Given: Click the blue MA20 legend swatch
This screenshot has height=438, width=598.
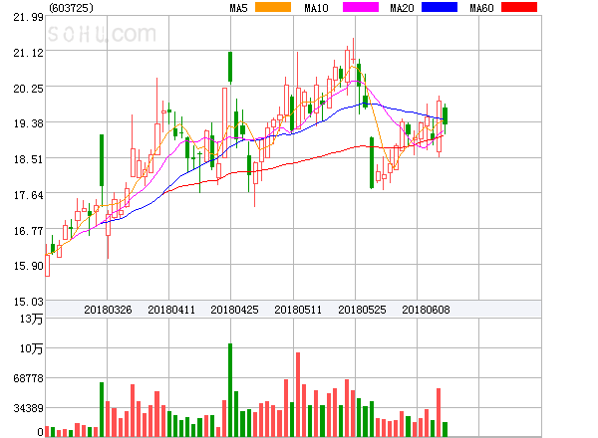Looking at the screenshot, I should 440,7.
